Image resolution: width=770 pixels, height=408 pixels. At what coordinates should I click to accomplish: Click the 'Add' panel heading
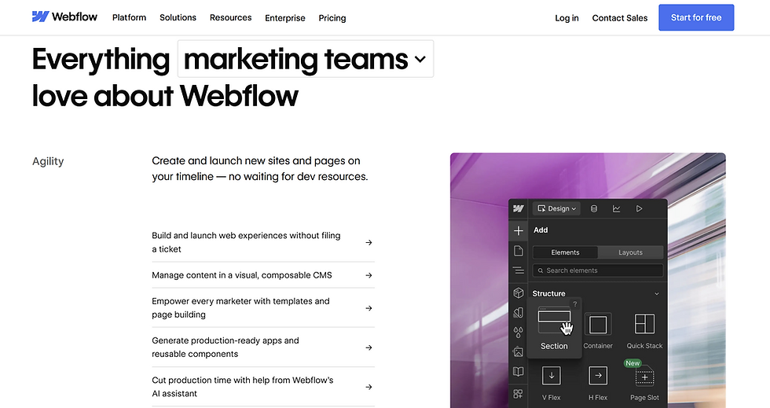click(541, 230)
